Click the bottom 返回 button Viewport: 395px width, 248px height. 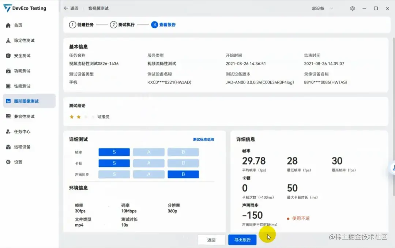[x=211, y=240]
